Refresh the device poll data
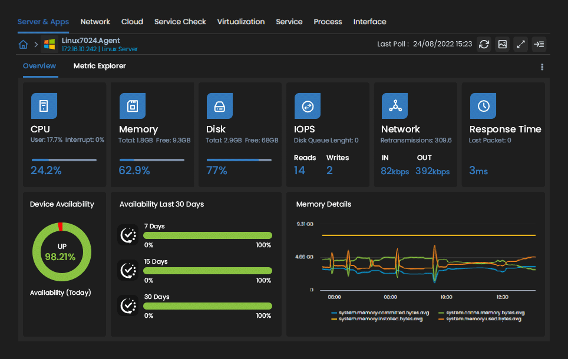Screen dimensions: 568x359 coord(484,44)
